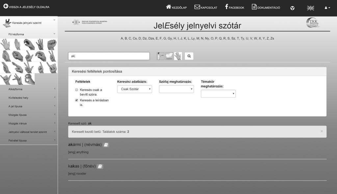Image resolution: width=337 pixels, height=194 pixels.
Task: Open the user account menu icon
Action: tap(327, 8)
